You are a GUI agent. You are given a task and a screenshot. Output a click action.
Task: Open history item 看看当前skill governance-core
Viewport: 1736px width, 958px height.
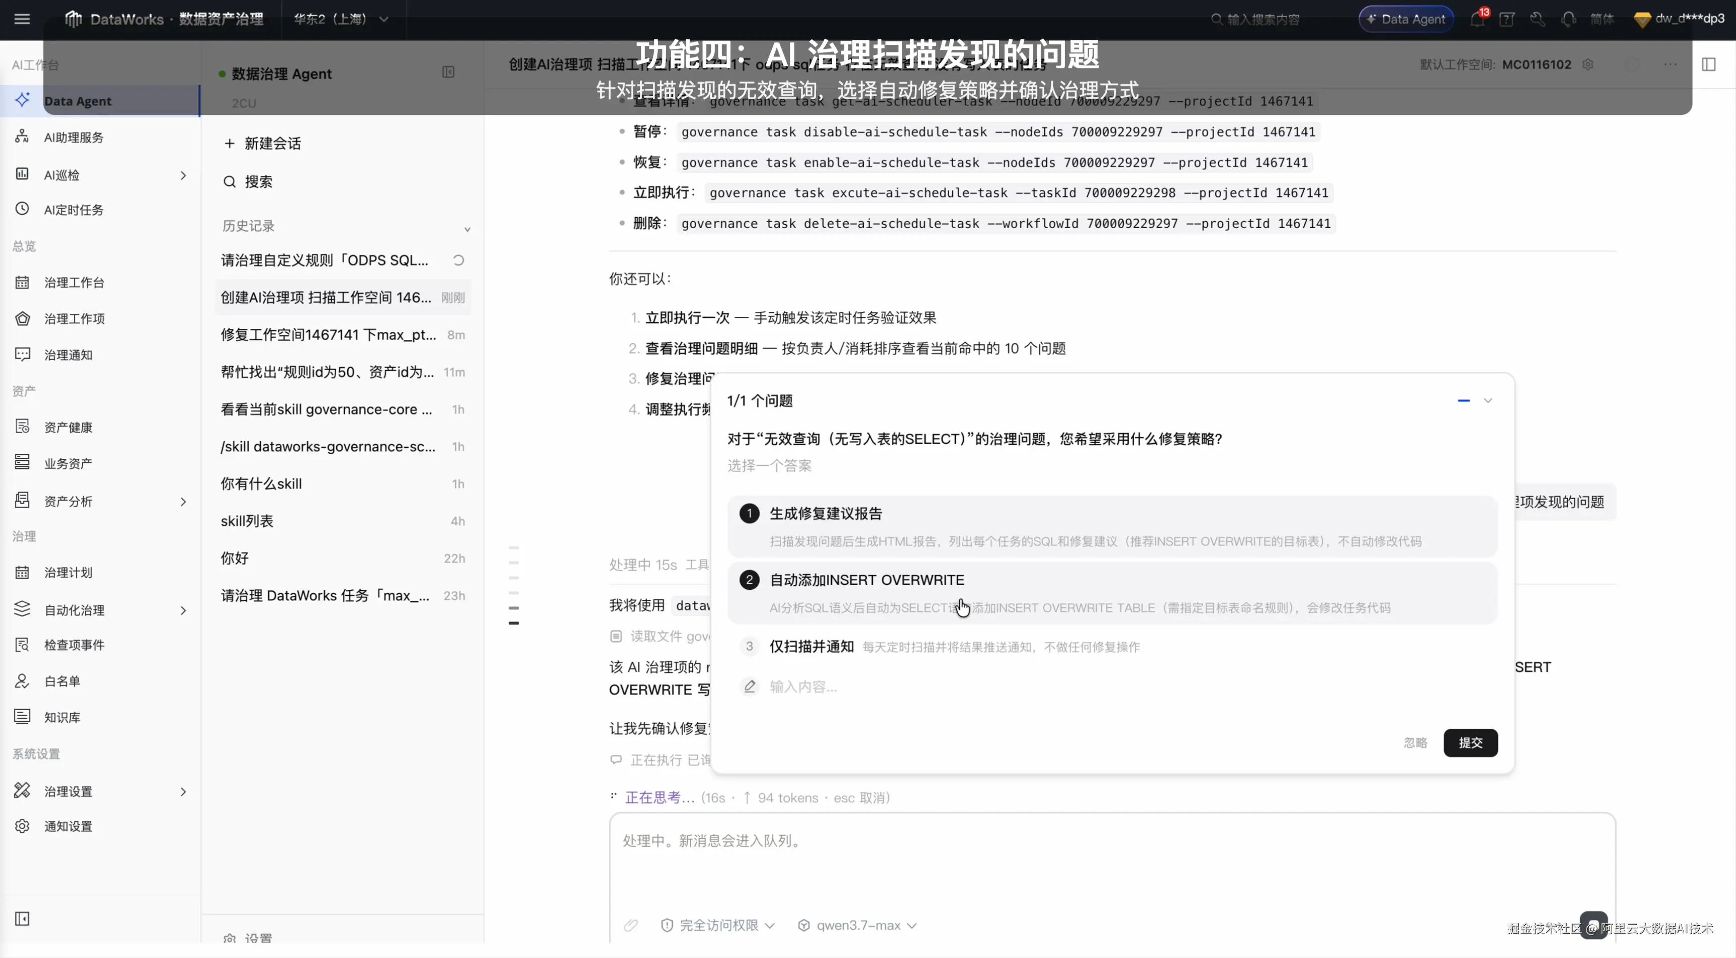(x=343, y=409)
